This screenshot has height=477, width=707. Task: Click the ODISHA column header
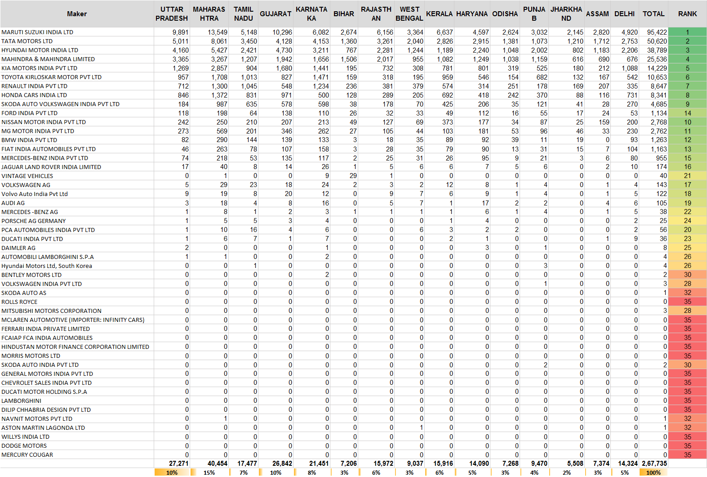[x=505, y=14]
